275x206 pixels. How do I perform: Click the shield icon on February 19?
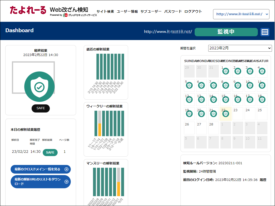[x=189, y=114]
